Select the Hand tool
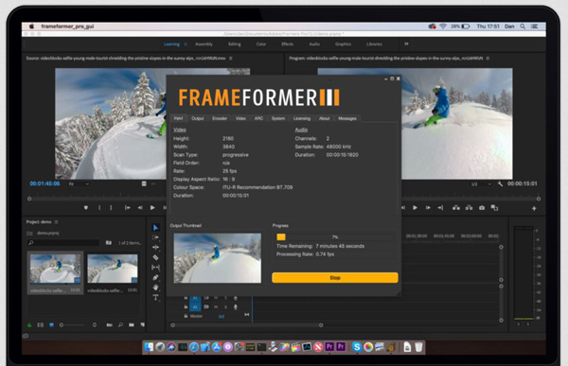The image size is (568, 366). 155,288
